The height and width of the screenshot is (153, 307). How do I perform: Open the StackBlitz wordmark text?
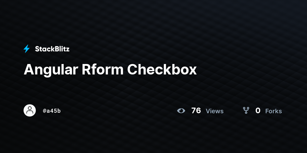[52, 49]
